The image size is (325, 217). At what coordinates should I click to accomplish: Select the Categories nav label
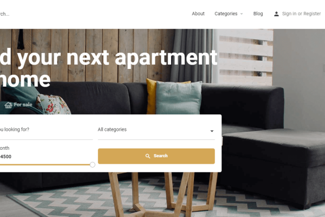pyautogui.click(x=226, y=14)
